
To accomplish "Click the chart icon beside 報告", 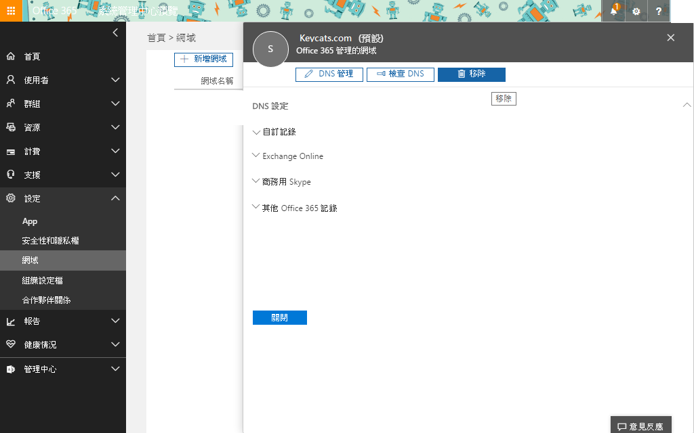I will (x=11, y=321).
